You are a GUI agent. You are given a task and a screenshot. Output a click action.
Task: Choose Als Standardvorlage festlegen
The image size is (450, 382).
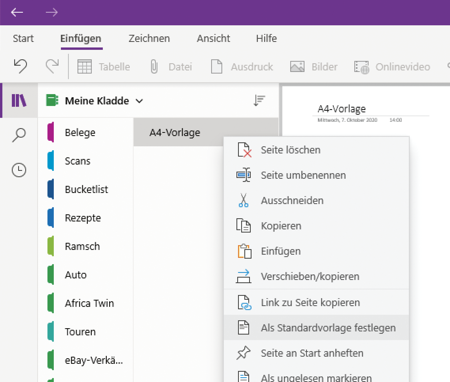tap(328, 328)
